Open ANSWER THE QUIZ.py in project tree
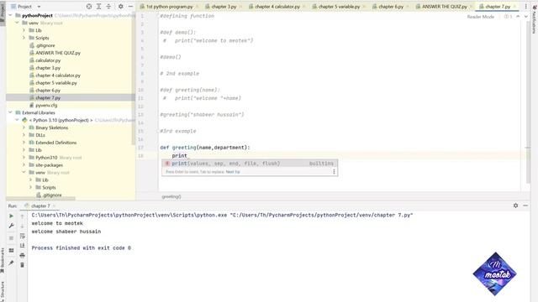This screenshot has width=538, height=302. point(58,53)
